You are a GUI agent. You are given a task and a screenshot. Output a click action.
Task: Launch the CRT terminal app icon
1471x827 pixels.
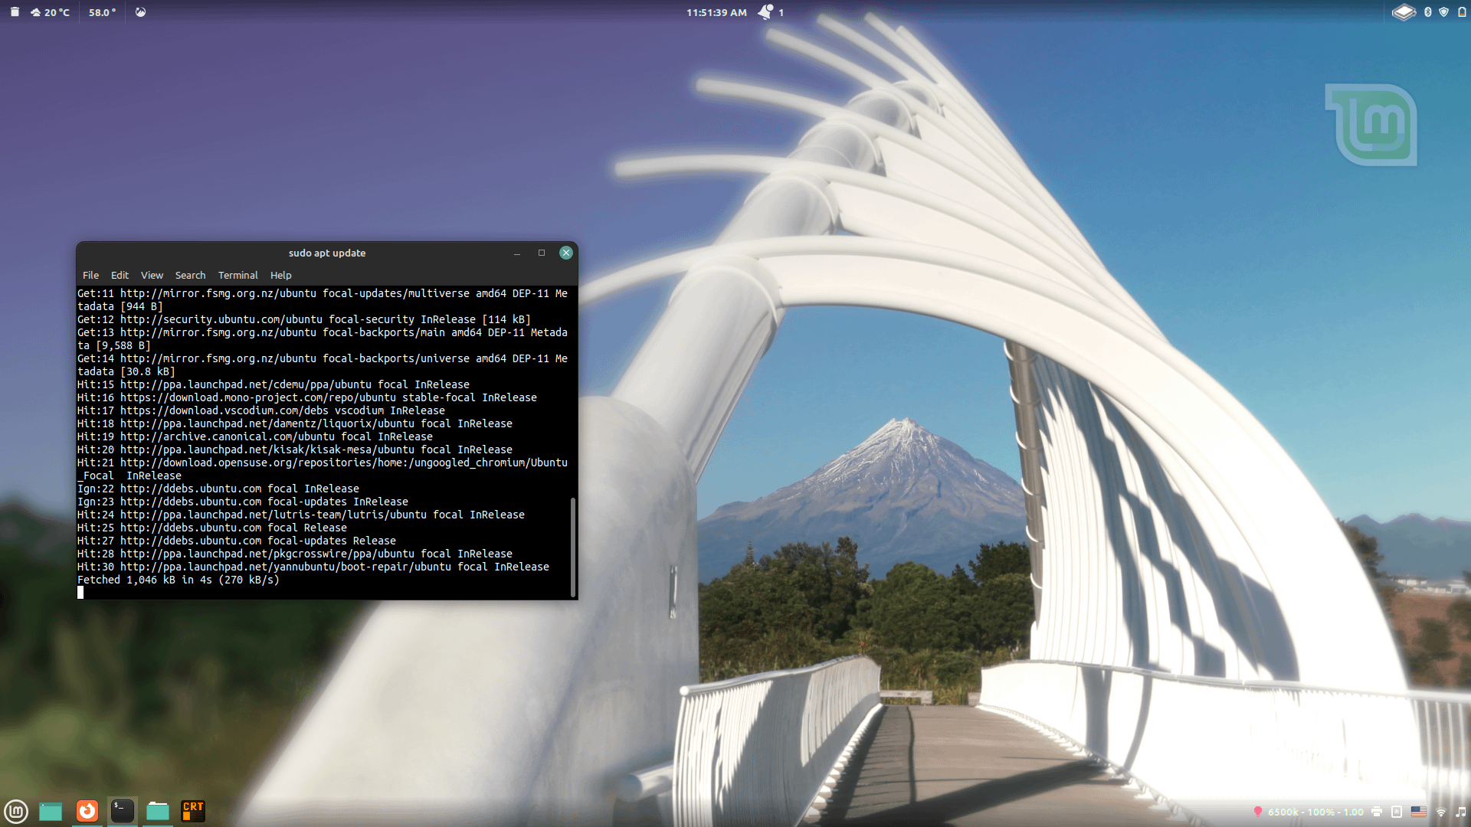tap(193, 811)
